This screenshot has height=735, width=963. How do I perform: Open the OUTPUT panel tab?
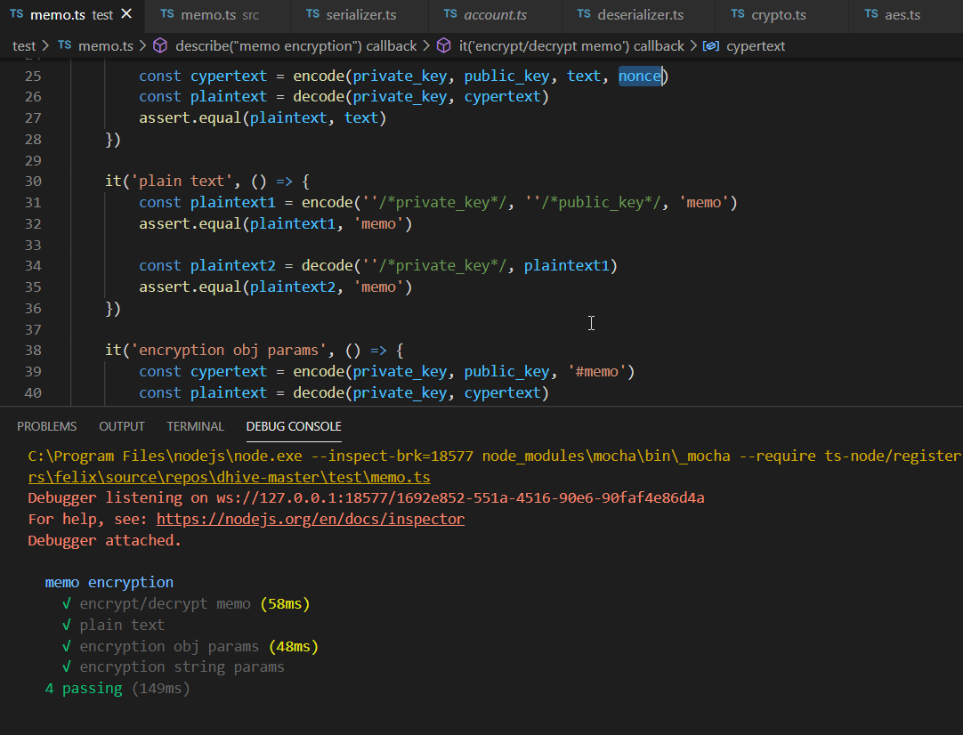point(122,426)
